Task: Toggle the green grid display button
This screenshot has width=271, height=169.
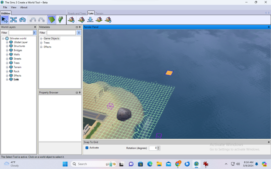Action: 52,20
